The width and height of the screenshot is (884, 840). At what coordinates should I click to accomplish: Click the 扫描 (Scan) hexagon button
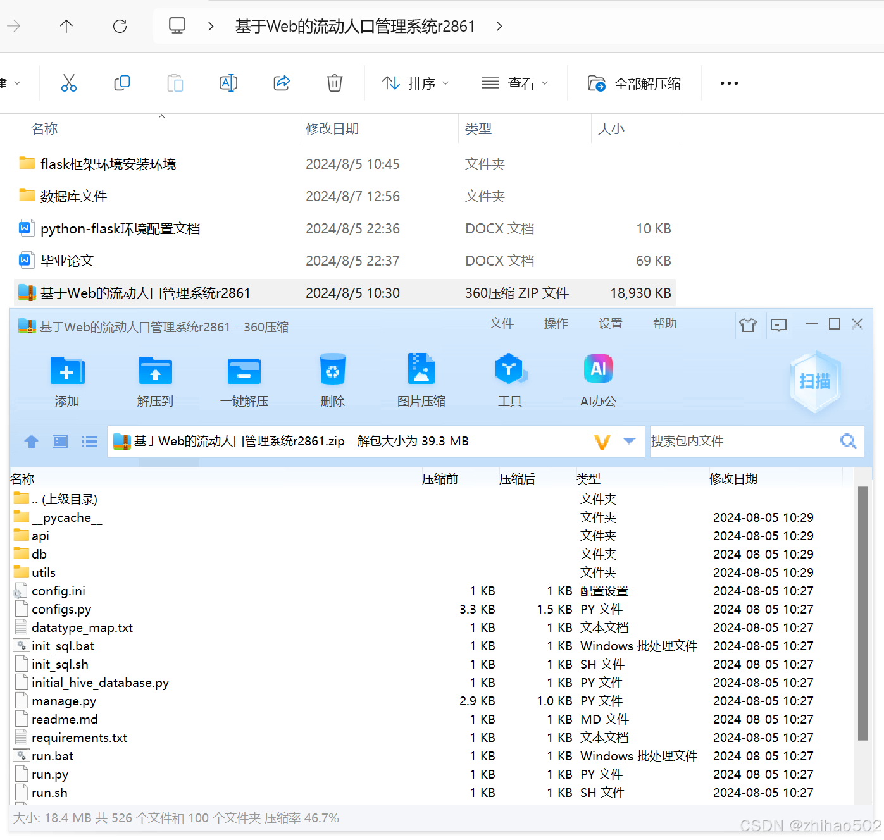point(815,381)
